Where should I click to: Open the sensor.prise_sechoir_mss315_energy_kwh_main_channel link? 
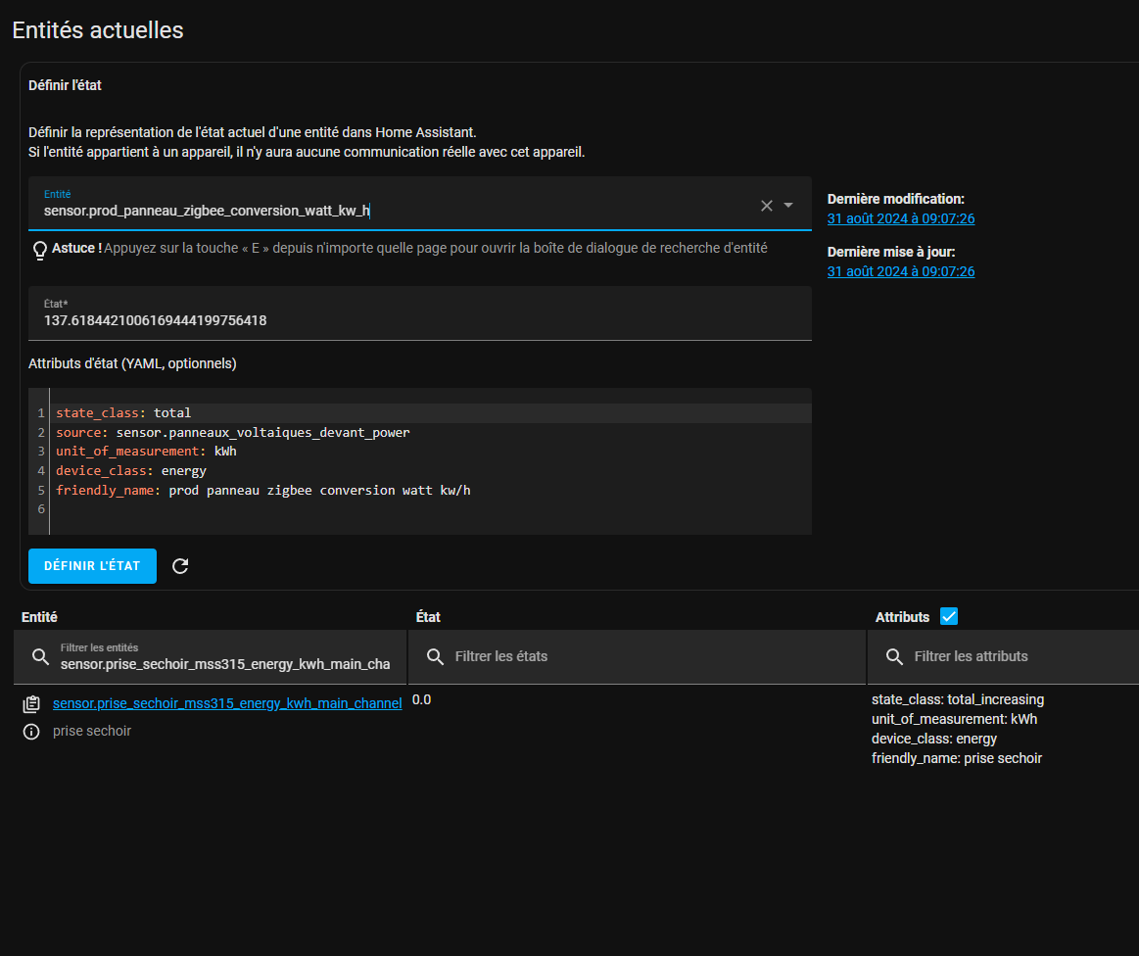point(227,703)
